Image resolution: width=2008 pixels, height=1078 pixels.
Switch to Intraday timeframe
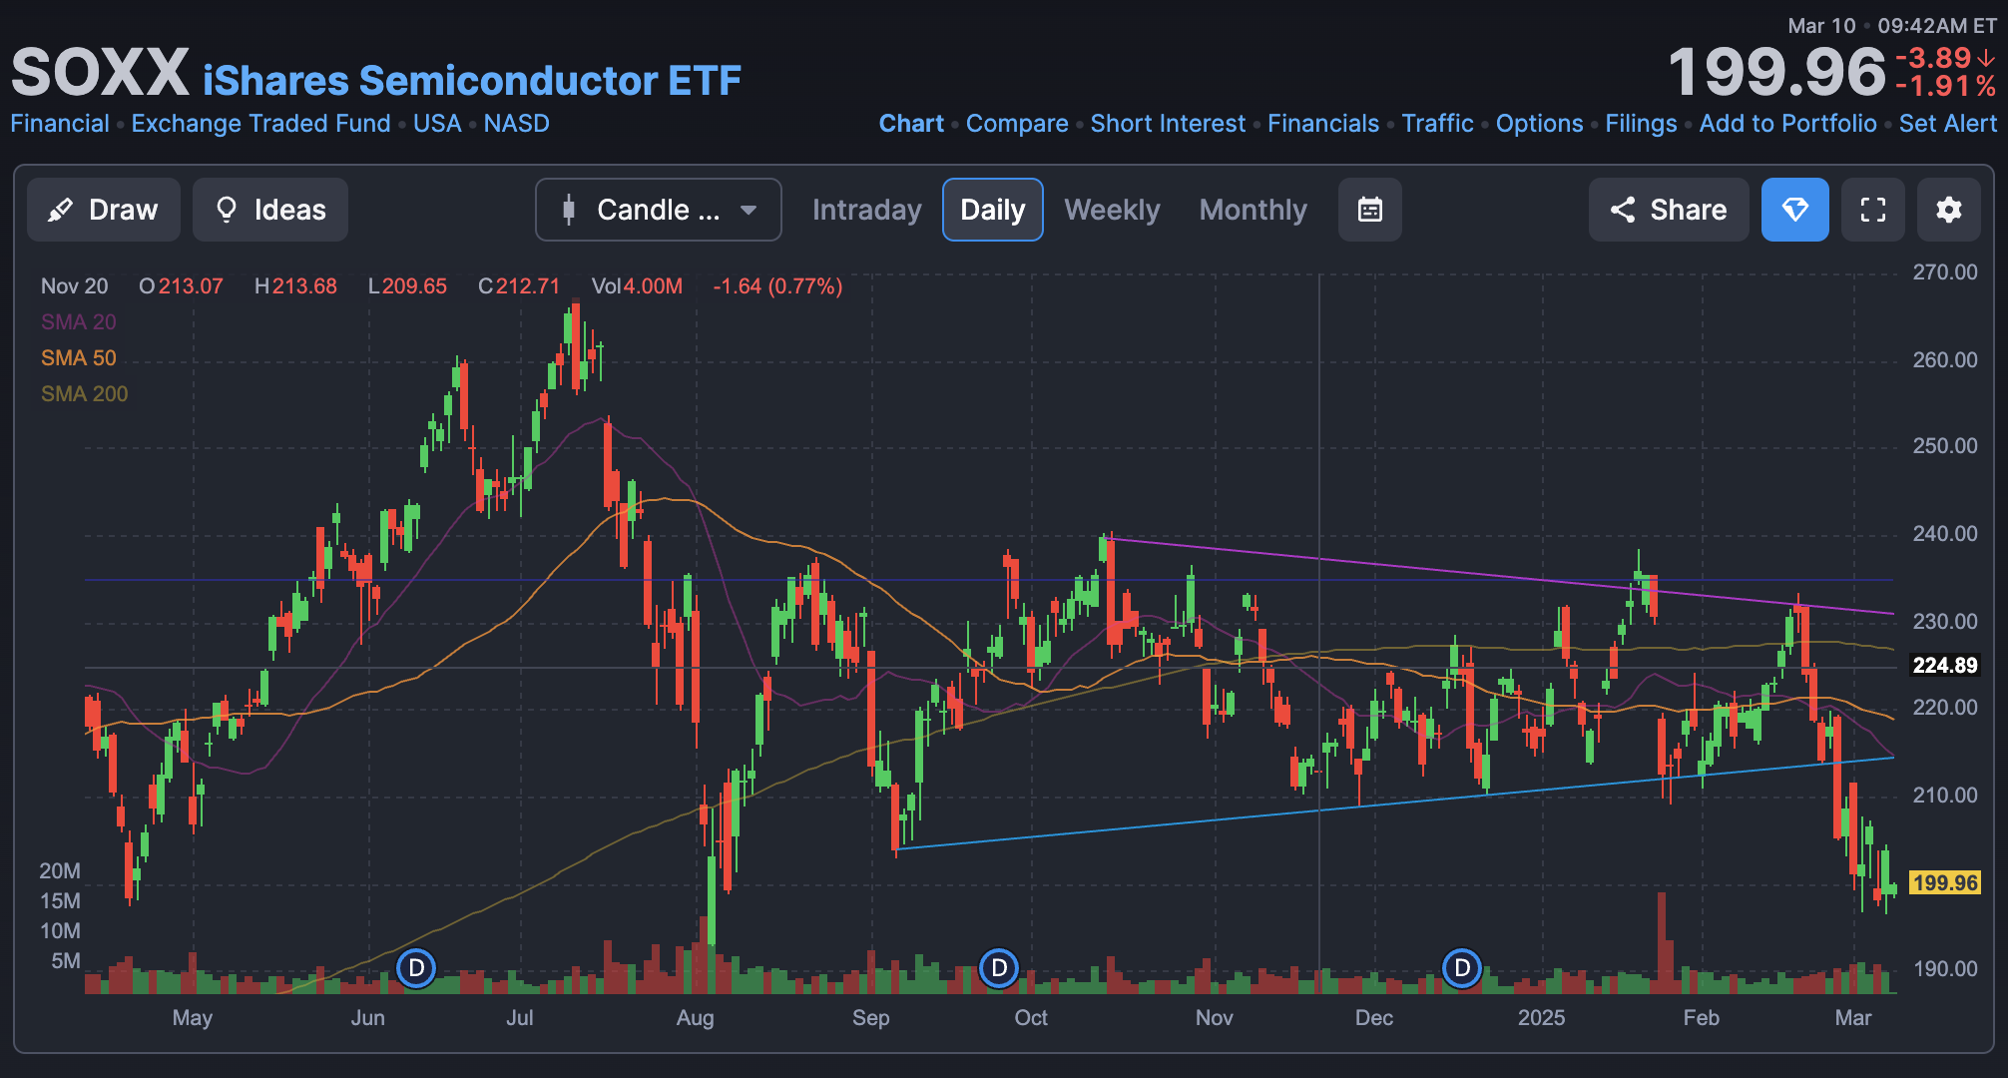pyautogui.click(x=866, y=210)
